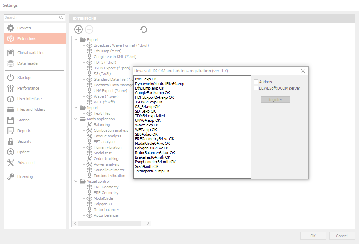Screen dimensions: 359x244
Task: Click the Export folder icon
Action: tap(83, 40)
